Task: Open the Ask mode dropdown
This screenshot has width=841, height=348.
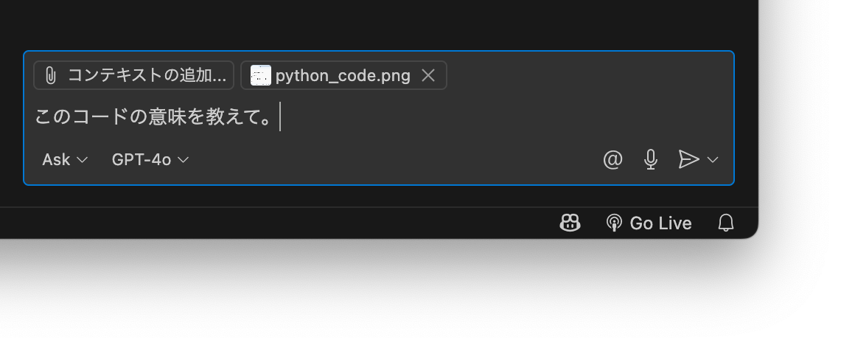Action: click(x=65, y=159)
